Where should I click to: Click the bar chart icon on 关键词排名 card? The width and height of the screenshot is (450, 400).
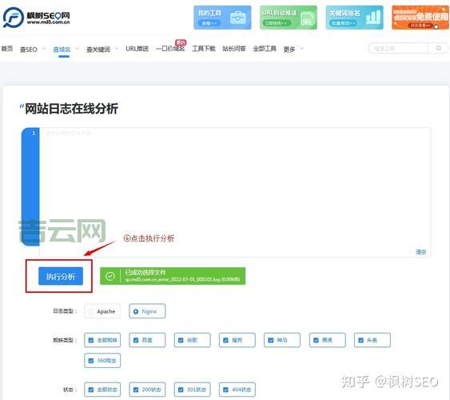tap(373, 18)
